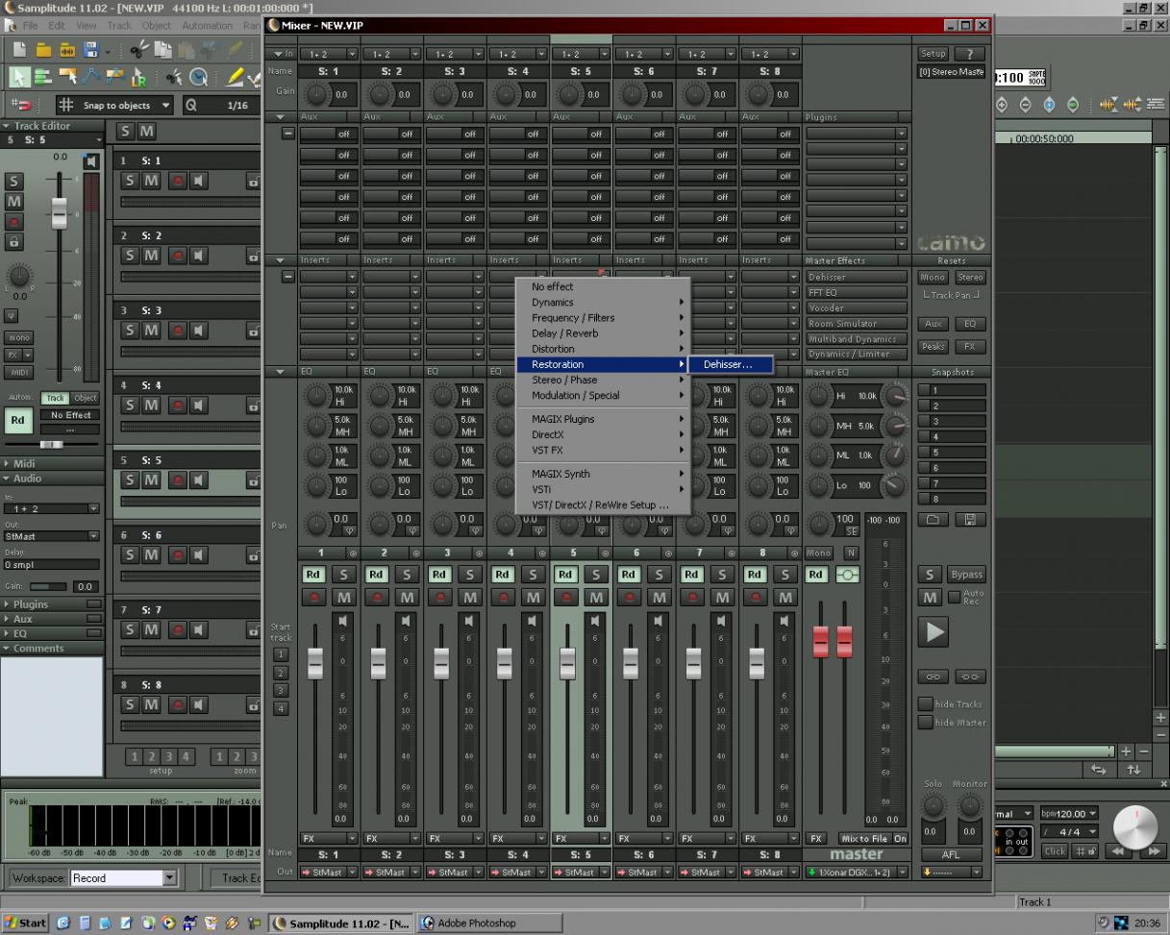Solo arranger track S: 4
The height and width of the screenshot is (935, 1170).
click(x=131, y=405)
